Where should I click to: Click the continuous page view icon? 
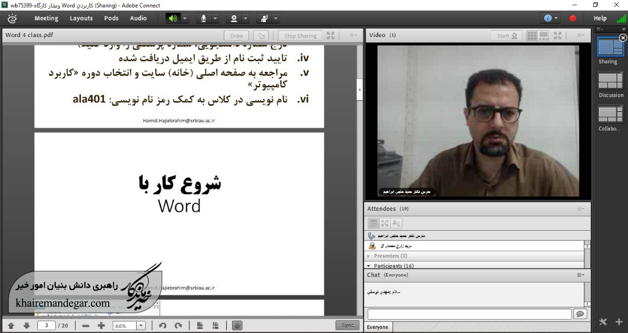pyautogui.click(x=216, y=326)
